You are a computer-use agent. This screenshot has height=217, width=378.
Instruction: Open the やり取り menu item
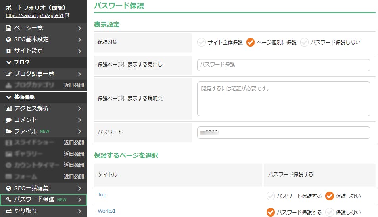[x=43, y=211]
